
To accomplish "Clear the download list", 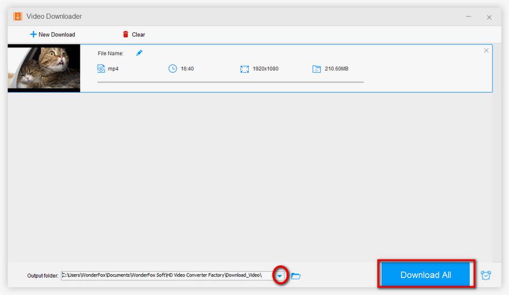I will pyautogui.click(x=133, y=34).
